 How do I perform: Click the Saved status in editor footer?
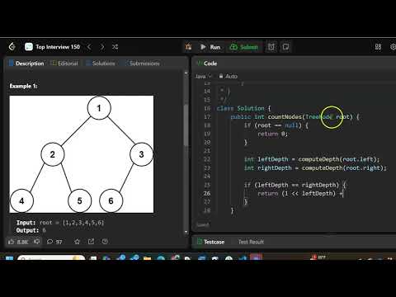click(203, 225)
